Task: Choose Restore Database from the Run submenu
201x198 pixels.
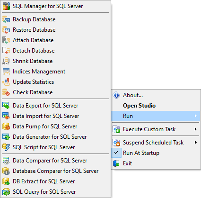Action: pyautogui.click(x=55, y=30)
